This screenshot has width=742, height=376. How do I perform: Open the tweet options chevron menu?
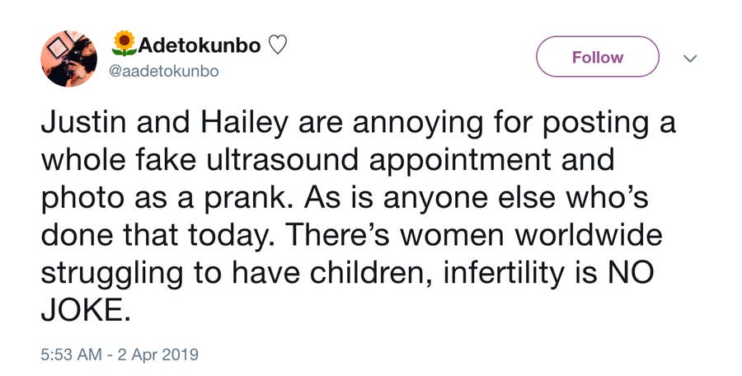pos(691,59)
